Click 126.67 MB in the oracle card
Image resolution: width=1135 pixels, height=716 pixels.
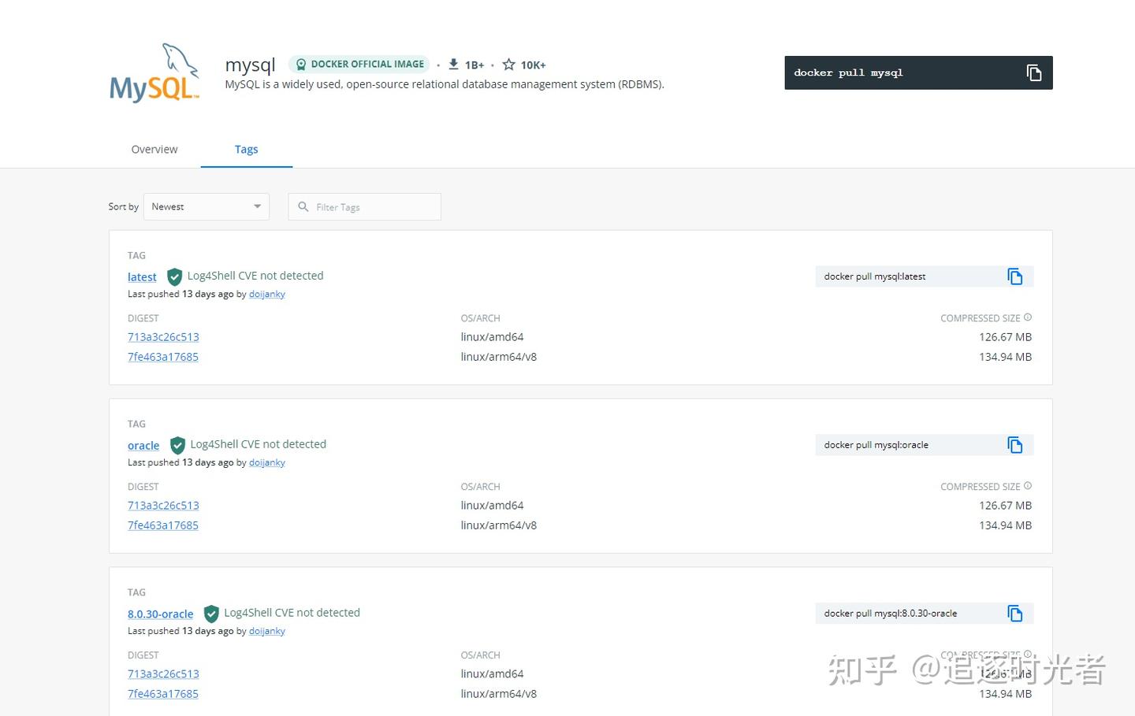(x=1005, y=505)
